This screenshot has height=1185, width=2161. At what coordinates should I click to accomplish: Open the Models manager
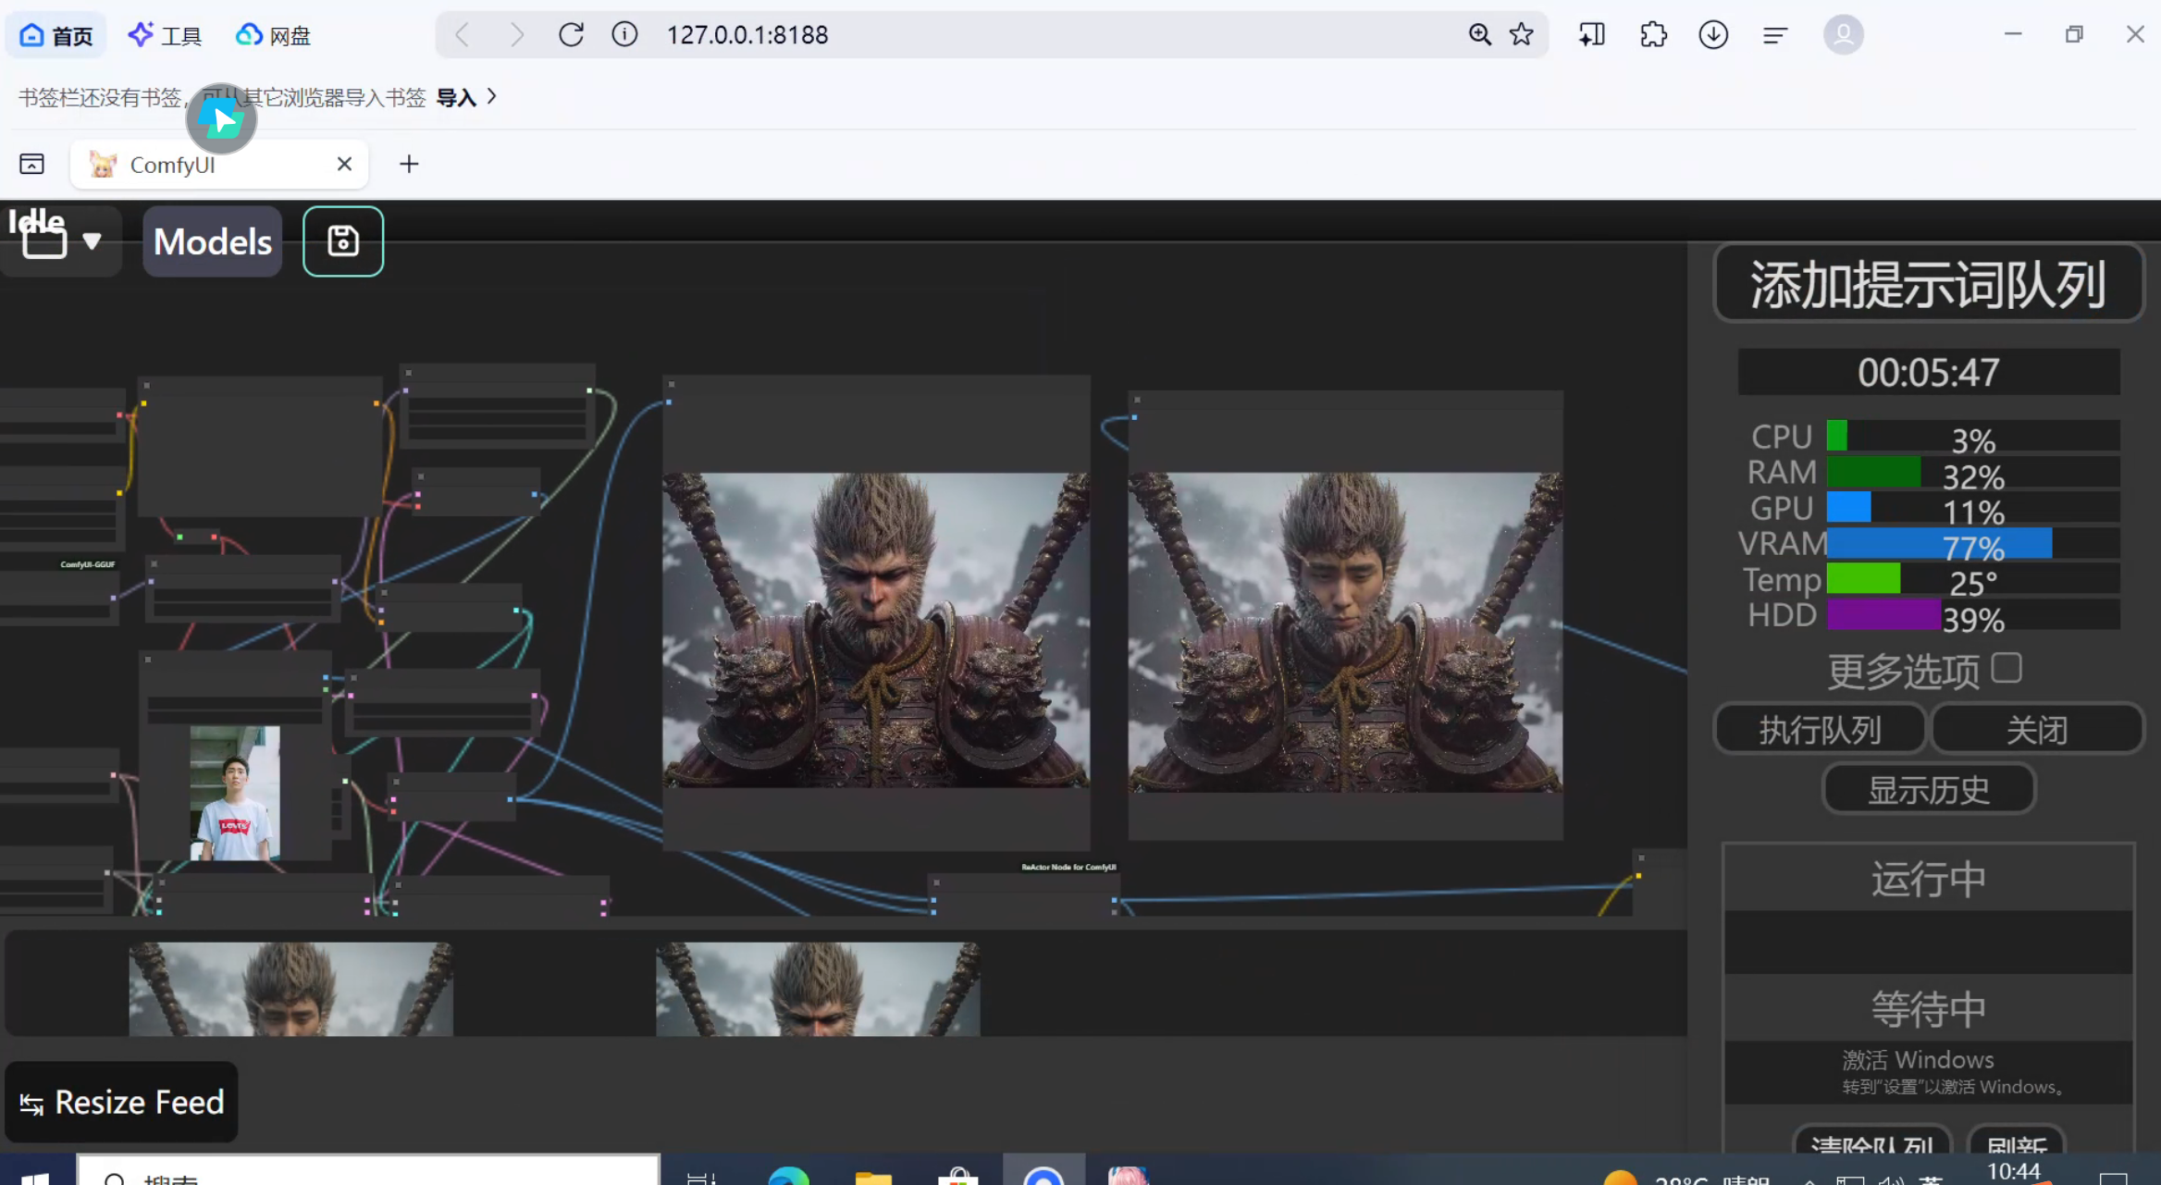213,241
